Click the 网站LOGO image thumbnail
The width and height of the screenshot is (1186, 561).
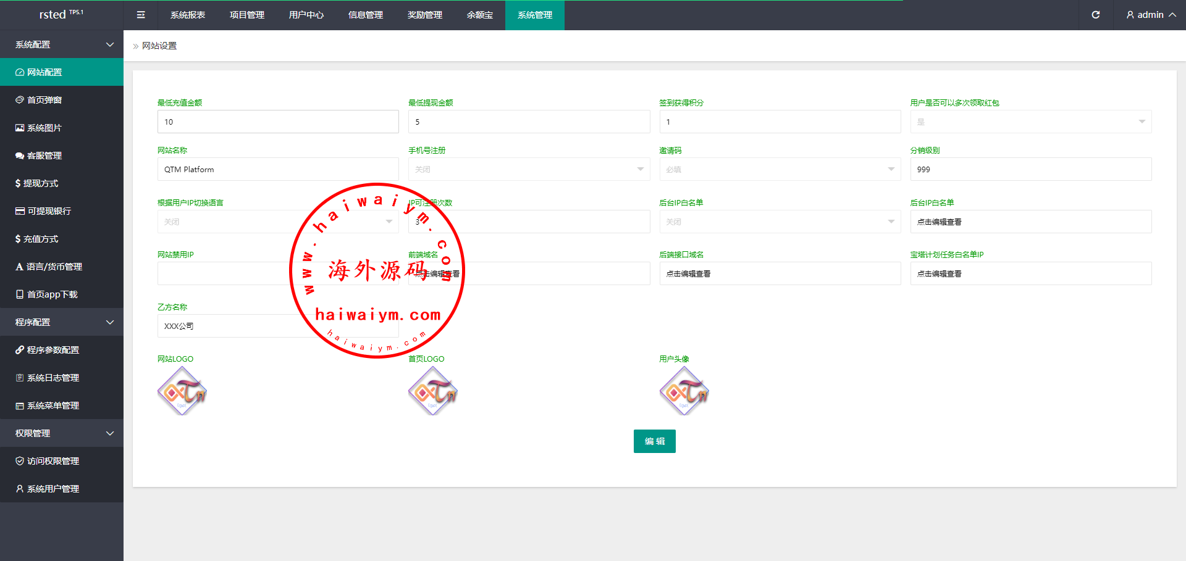182,391
